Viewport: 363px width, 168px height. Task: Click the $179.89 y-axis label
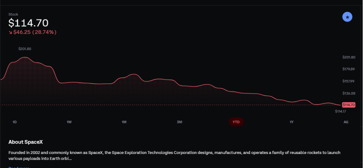(x=348, y=69)
